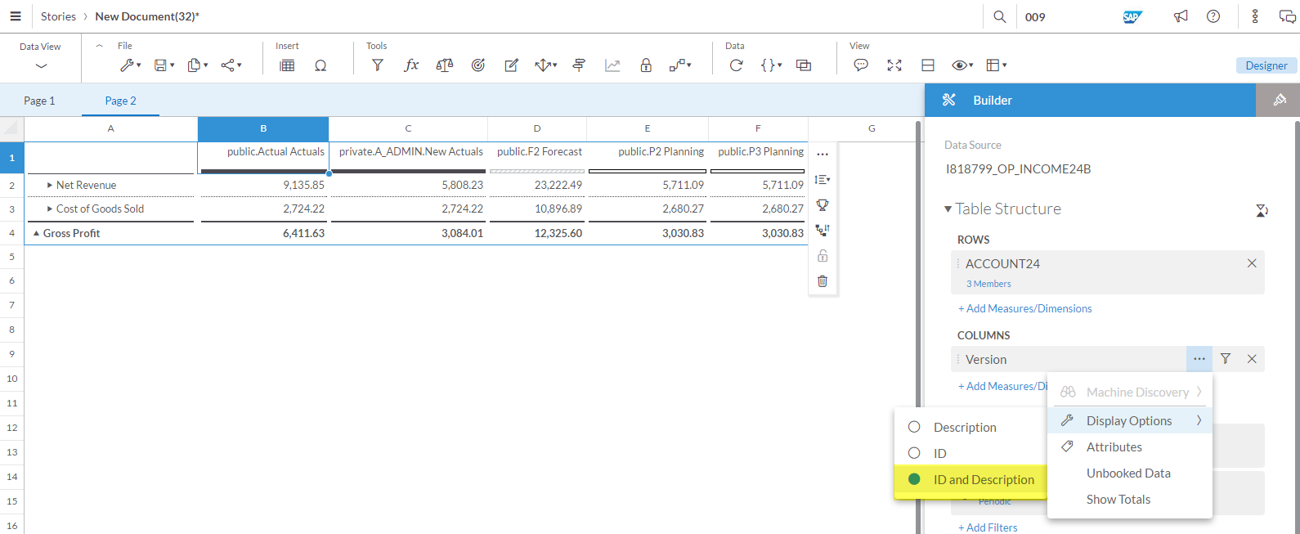Open the main hamburger menu
The image size is (1300, 534).
(15, 16)
